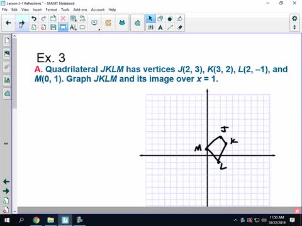The height and width of the screenshot is (226, 302).
Task: Open the insert table dropdown
Action: pos(73,18)
